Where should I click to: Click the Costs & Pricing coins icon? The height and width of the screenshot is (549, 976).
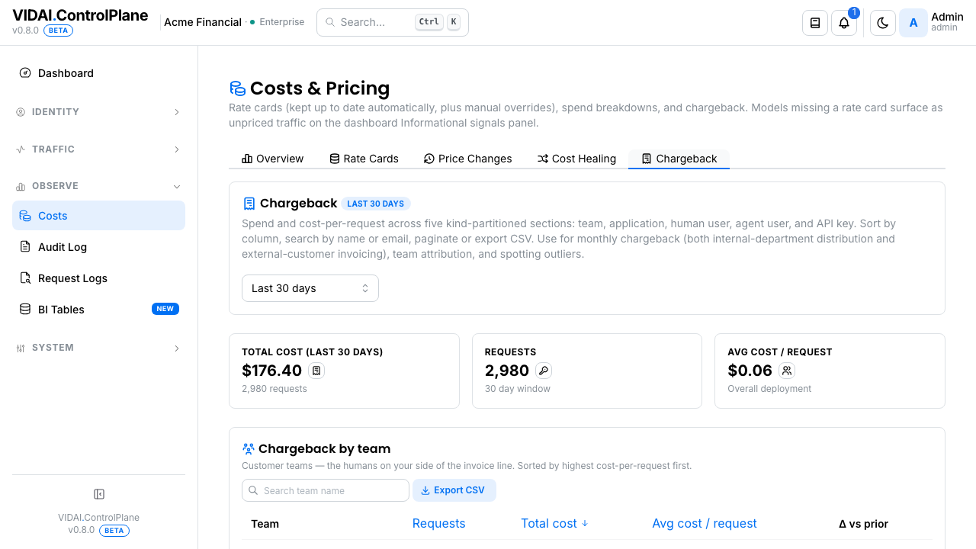click(237, 88)
